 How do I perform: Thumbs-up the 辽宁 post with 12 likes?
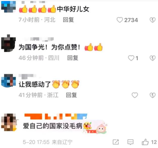pos(145,142)
